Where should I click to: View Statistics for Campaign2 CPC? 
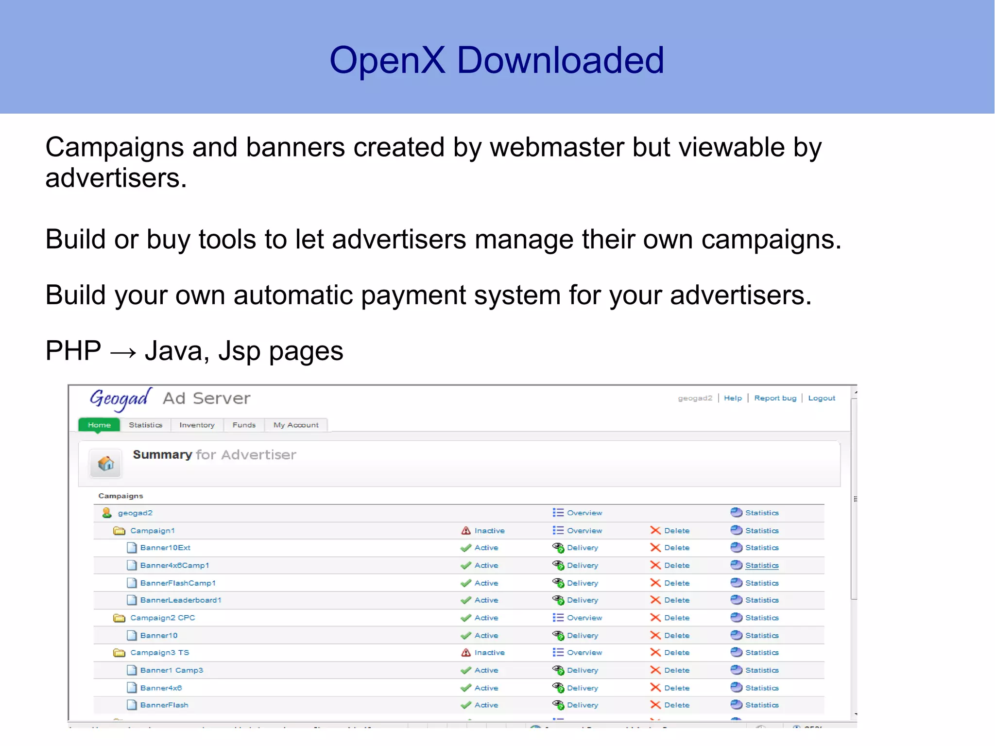point(762,618)
